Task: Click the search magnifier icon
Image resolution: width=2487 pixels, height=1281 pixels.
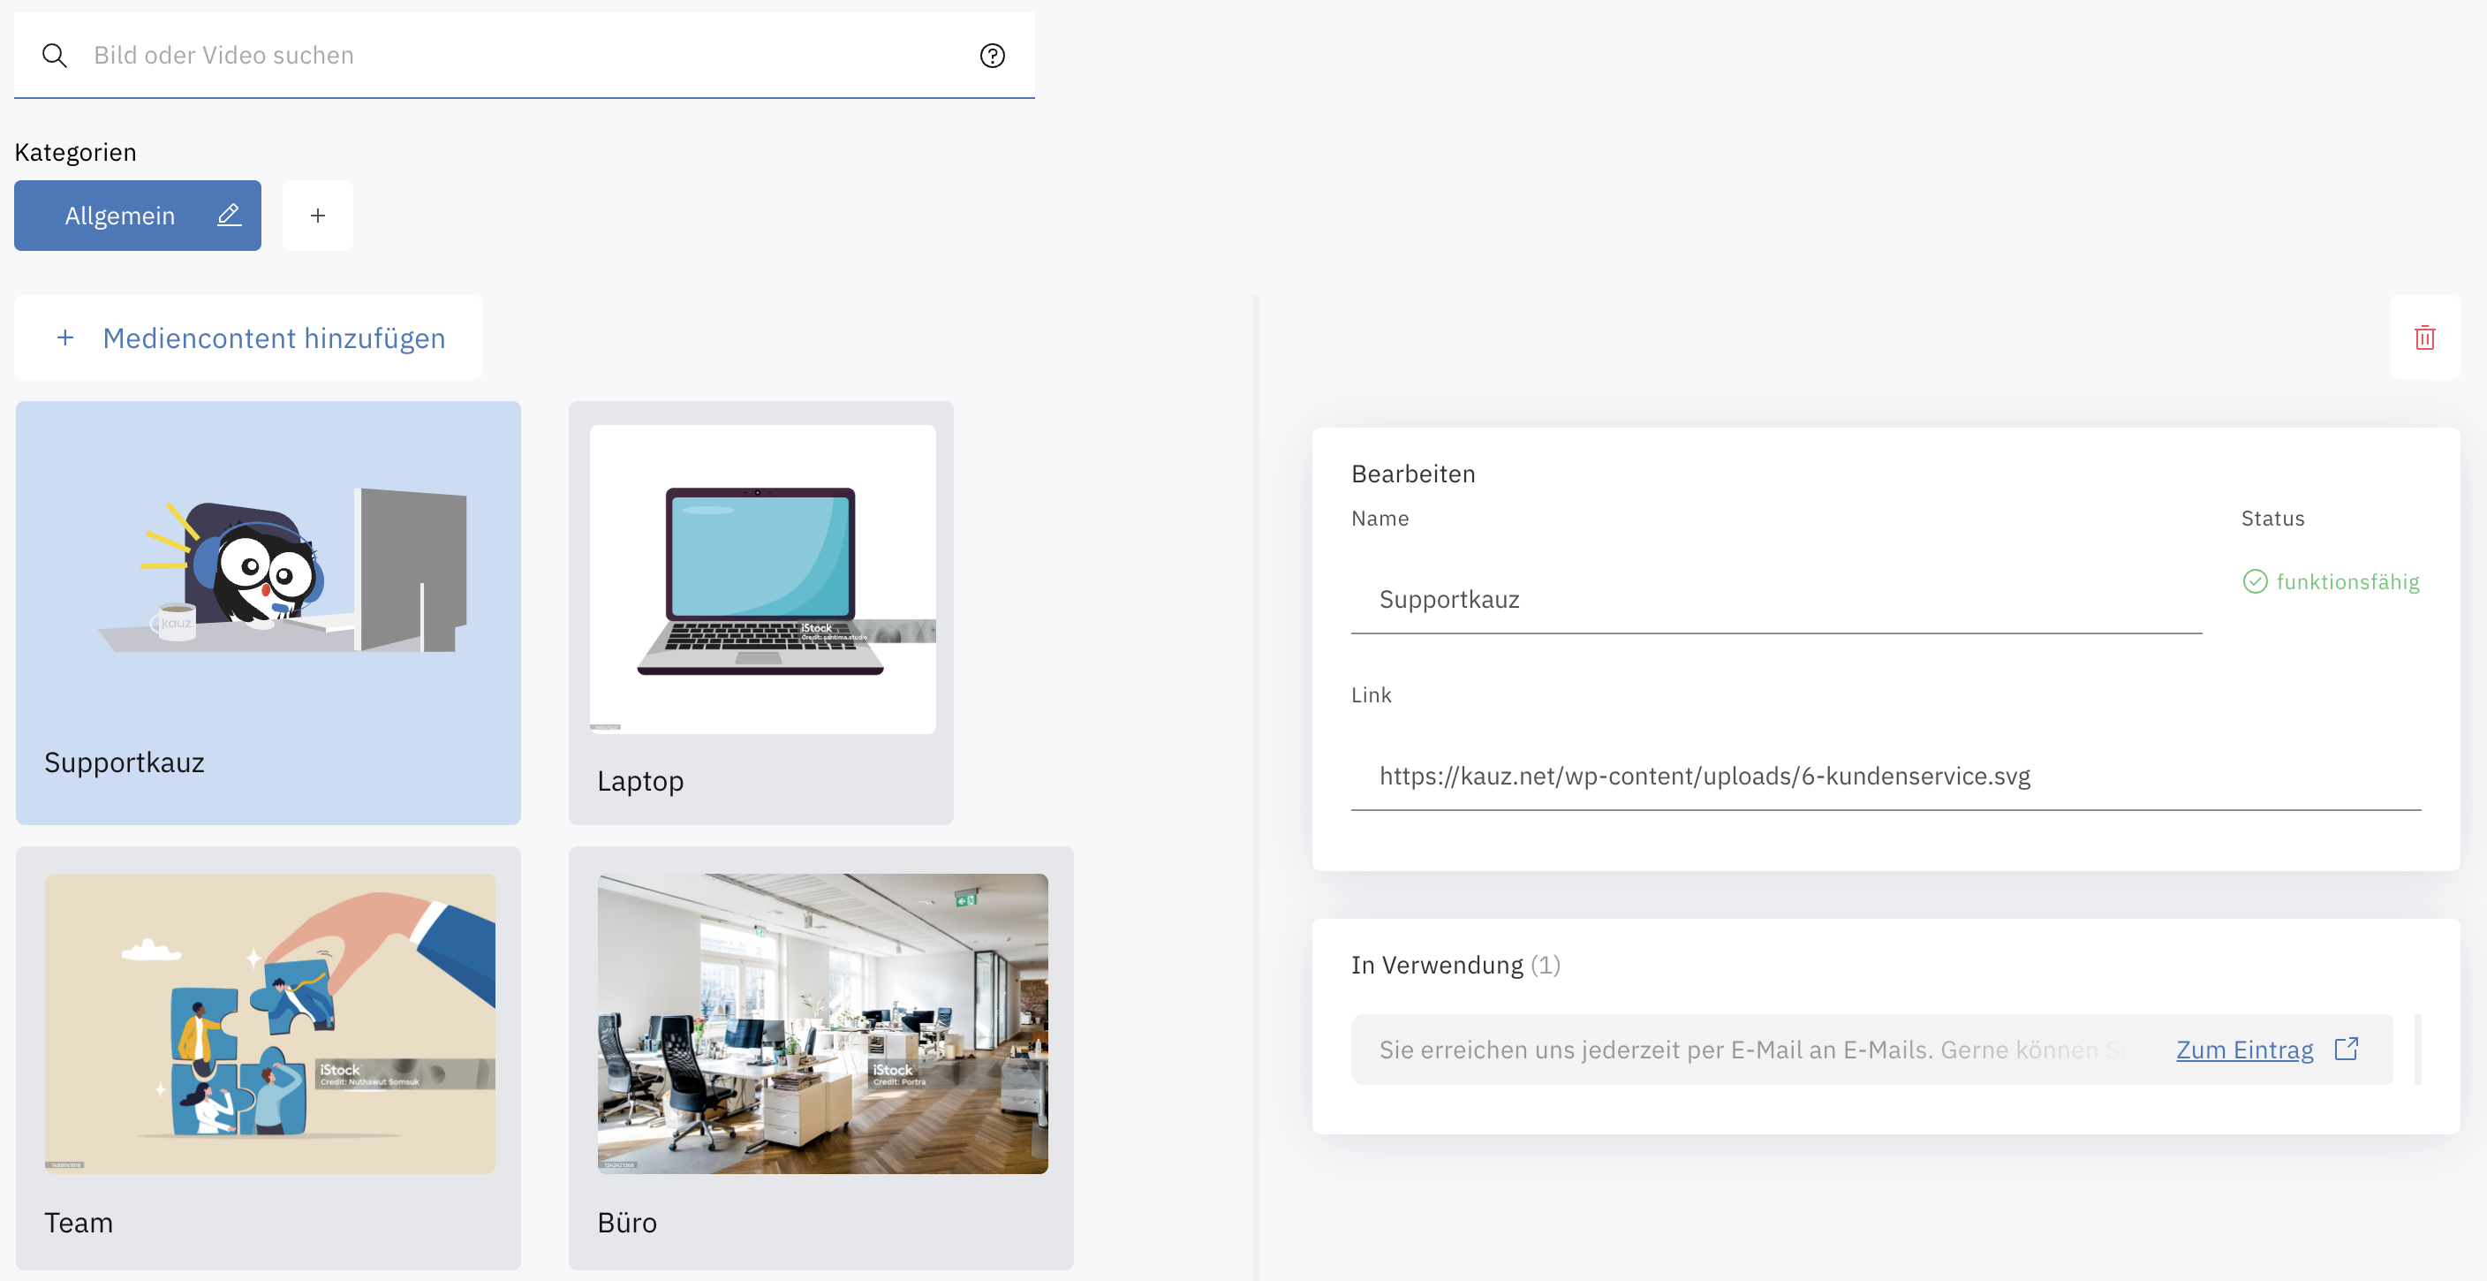Action: [x=55, y=55]
